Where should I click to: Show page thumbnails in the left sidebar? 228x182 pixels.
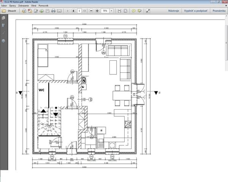pyautogui.click(x=3, y=19)
